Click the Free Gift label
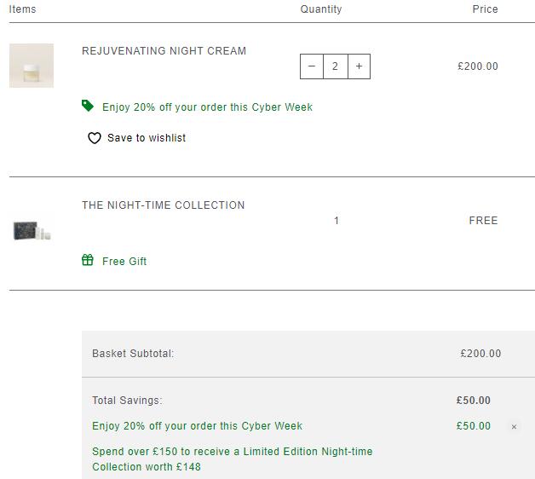The width and height of the screenshot is (535, 479). tap(124, 262)
